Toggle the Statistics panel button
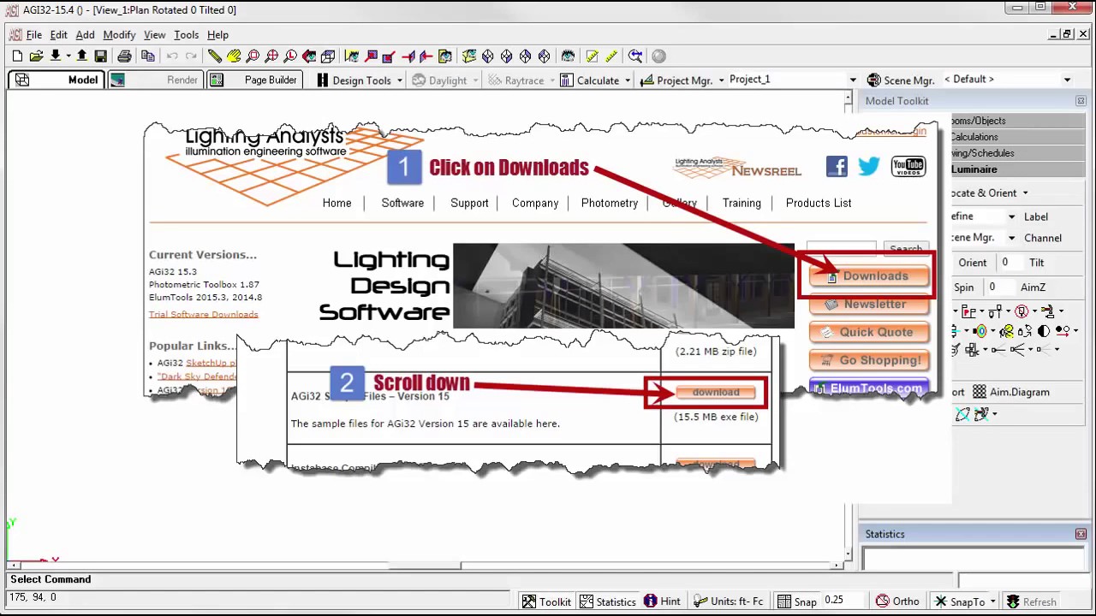The image size is (1096, 616). click(607, 601)
